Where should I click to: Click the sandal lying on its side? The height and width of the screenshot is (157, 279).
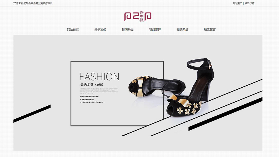pos(156,86)
